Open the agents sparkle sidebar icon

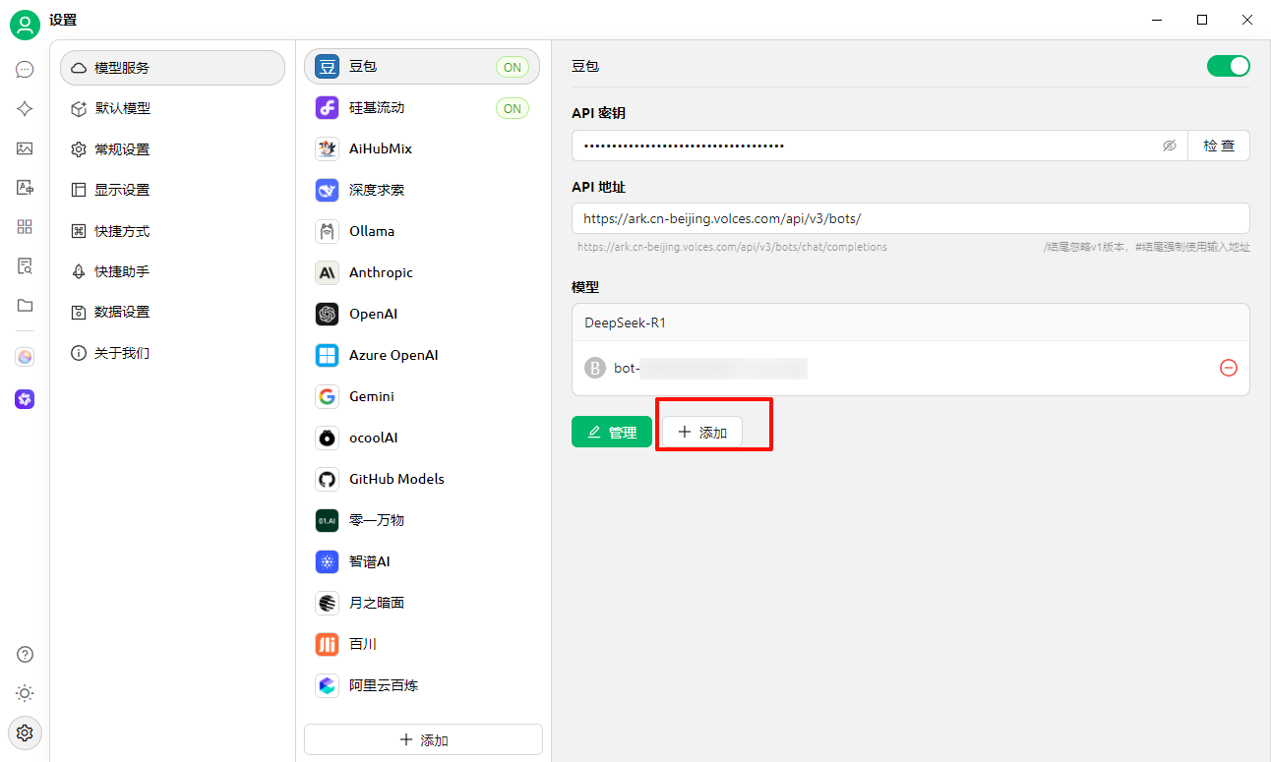coord(25,109)
